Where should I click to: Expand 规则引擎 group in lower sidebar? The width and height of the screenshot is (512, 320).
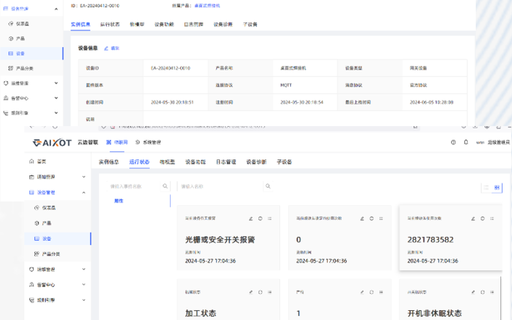tap(84, 300)
